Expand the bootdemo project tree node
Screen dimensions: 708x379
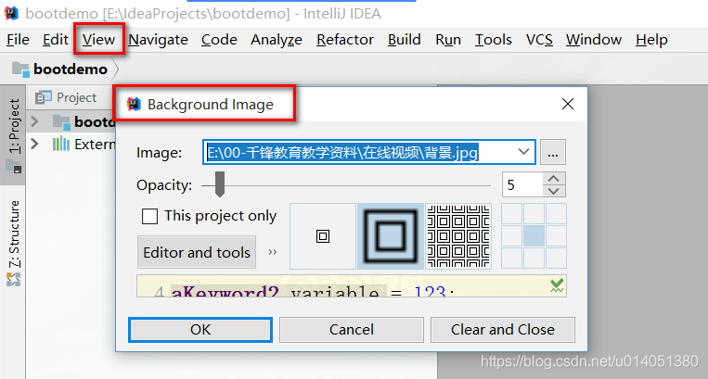point(34,121)
